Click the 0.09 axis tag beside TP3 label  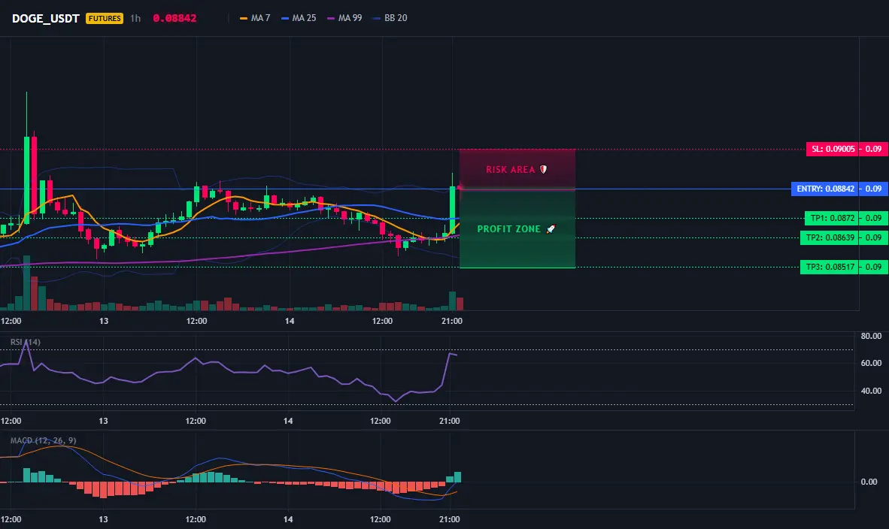pos(874,267)
